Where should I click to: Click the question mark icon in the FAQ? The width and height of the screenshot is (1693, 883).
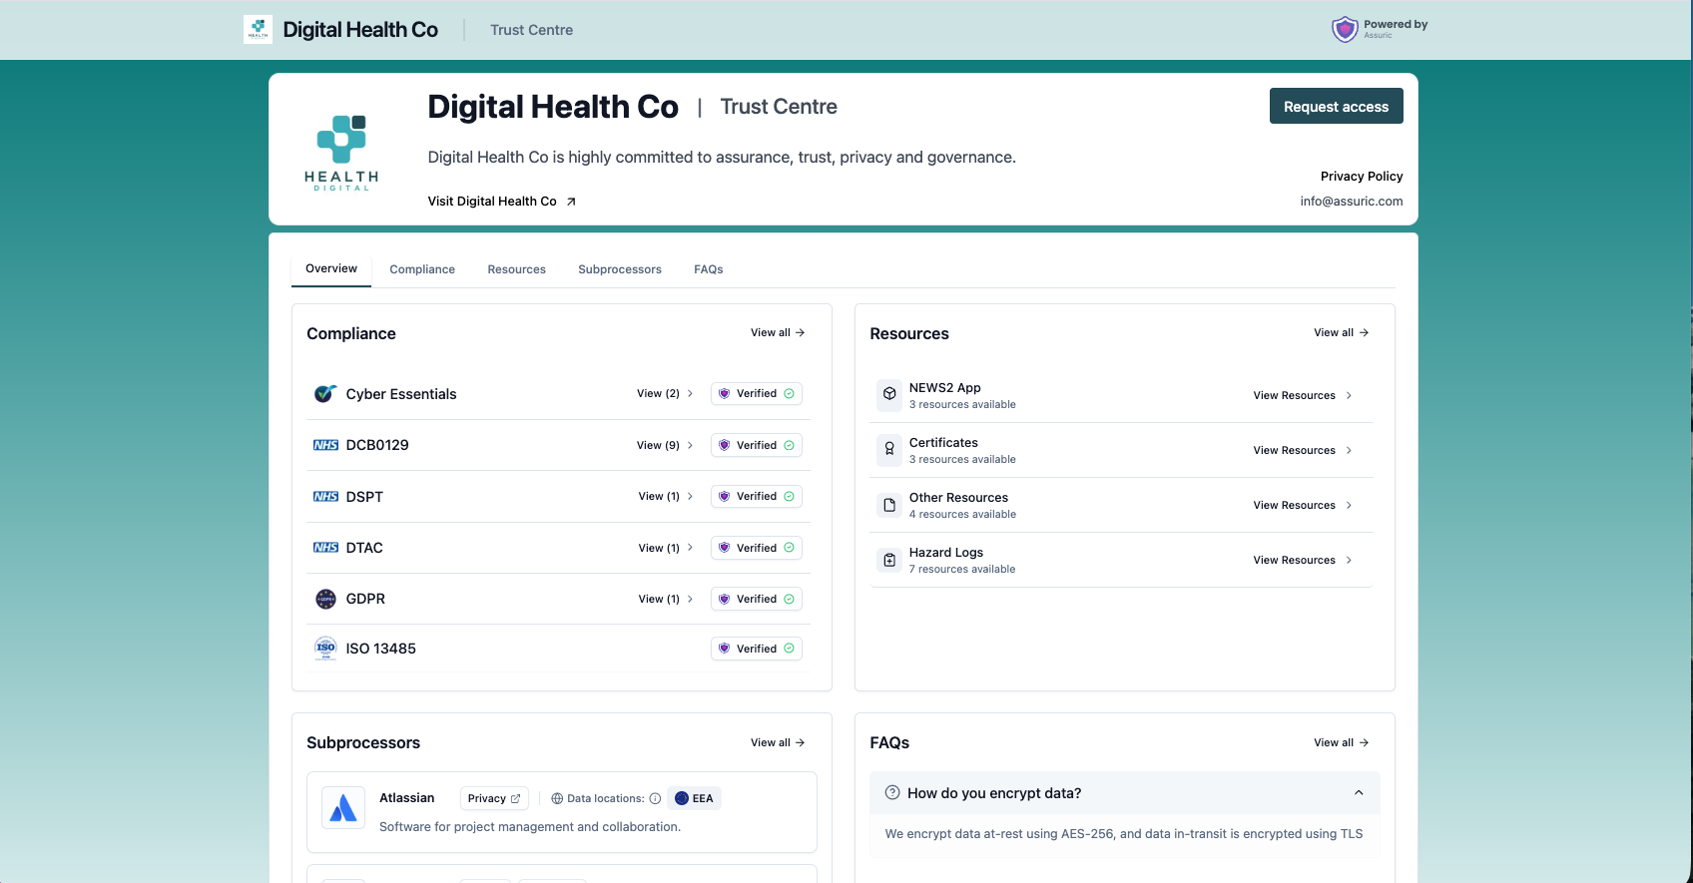[x=892, y=792]
